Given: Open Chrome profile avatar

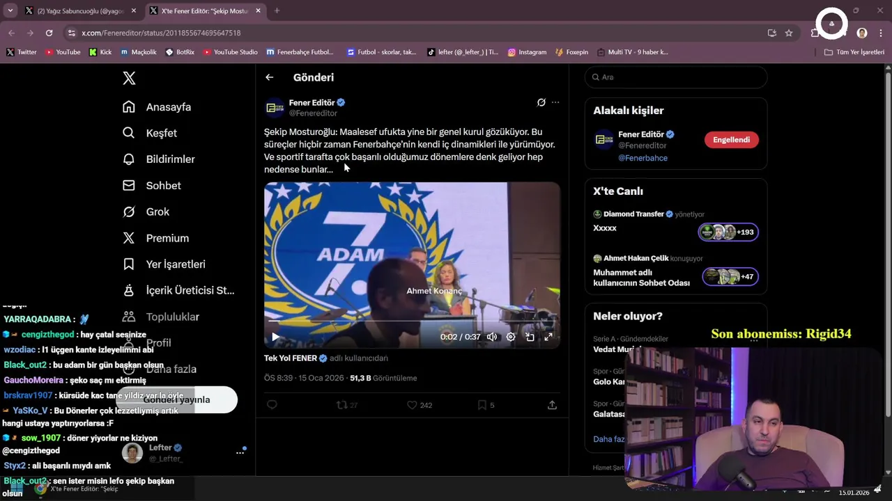Looking at the screenshot, I should pos(862,33).
